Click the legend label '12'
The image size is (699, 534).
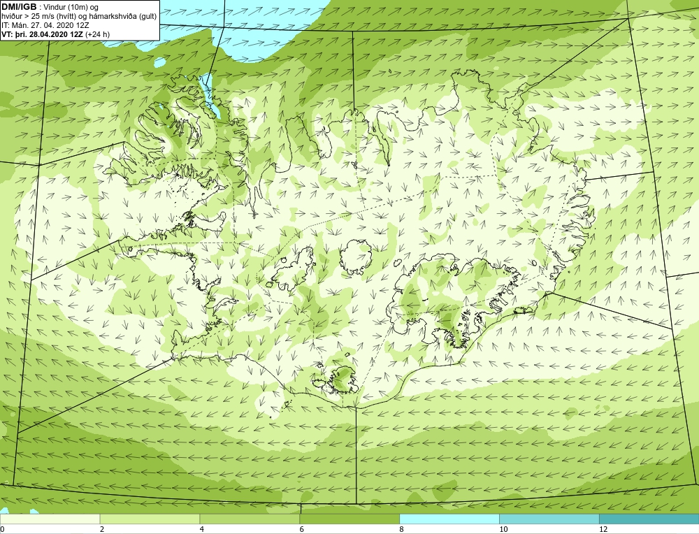tap(603, 529)
